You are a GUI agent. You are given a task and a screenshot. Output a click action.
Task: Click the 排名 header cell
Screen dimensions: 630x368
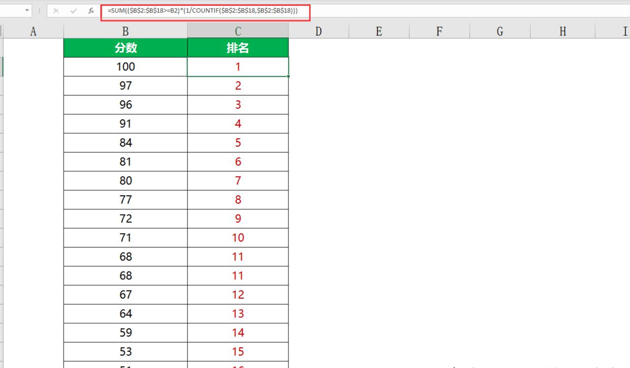pos(238,48)
